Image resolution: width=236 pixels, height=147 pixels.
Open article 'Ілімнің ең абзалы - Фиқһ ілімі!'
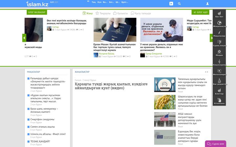point(48,134)
